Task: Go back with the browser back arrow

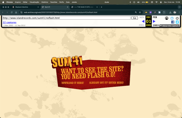Action: click(x=3, y=12)
